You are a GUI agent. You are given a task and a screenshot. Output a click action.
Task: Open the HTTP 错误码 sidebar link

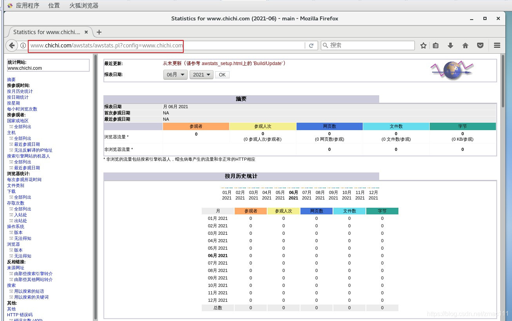pyautogui.click(x=20, y=315)
